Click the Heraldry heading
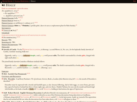The width and height of the screenshot is (137, 102). pyautogui.click(x=6, y=47)
